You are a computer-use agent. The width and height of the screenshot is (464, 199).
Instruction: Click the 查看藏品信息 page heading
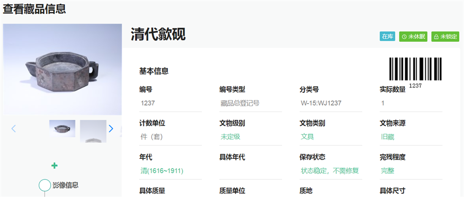click(x=35, y=9)
